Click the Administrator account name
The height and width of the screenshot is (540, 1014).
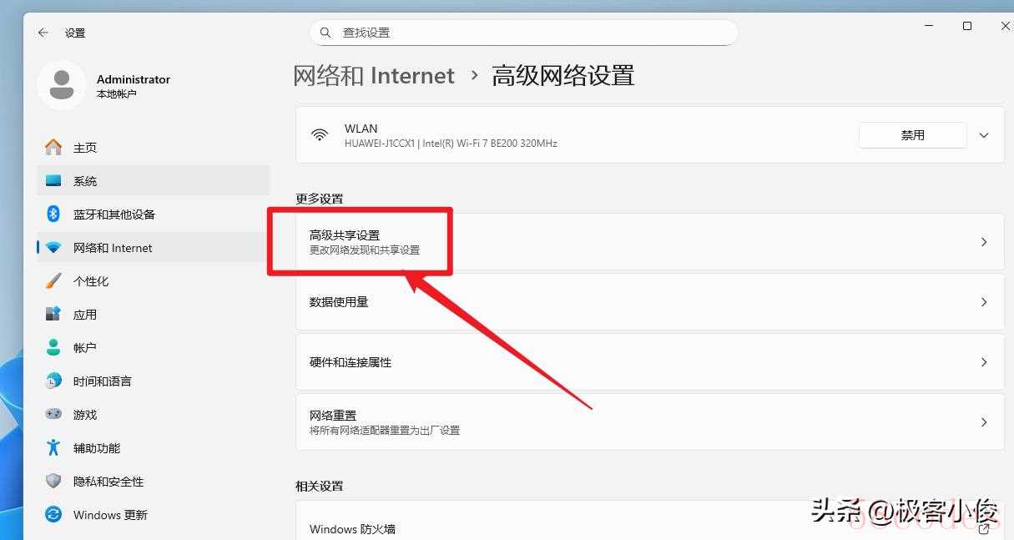(x=134, y=79)
